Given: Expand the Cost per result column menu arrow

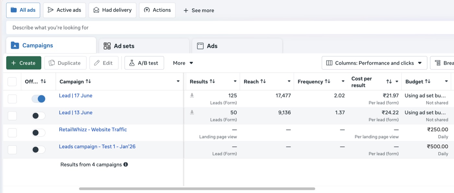Looking at the screenshot, I should (397, 82).
